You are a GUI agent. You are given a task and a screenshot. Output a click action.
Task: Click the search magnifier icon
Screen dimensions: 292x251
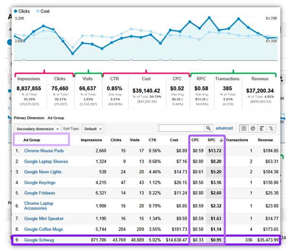point(208,128)
